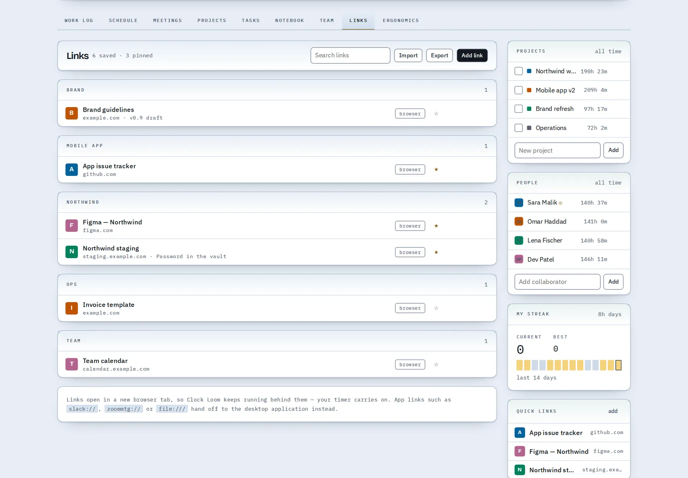Viewport: 688px width, 478px height.
Task: Click the browser tag for Brand guidelines
Action: pos(410,114)
